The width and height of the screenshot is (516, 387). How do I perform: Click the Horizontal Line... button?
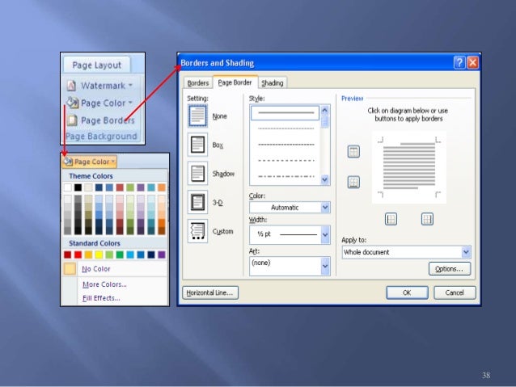click(210, 292)
